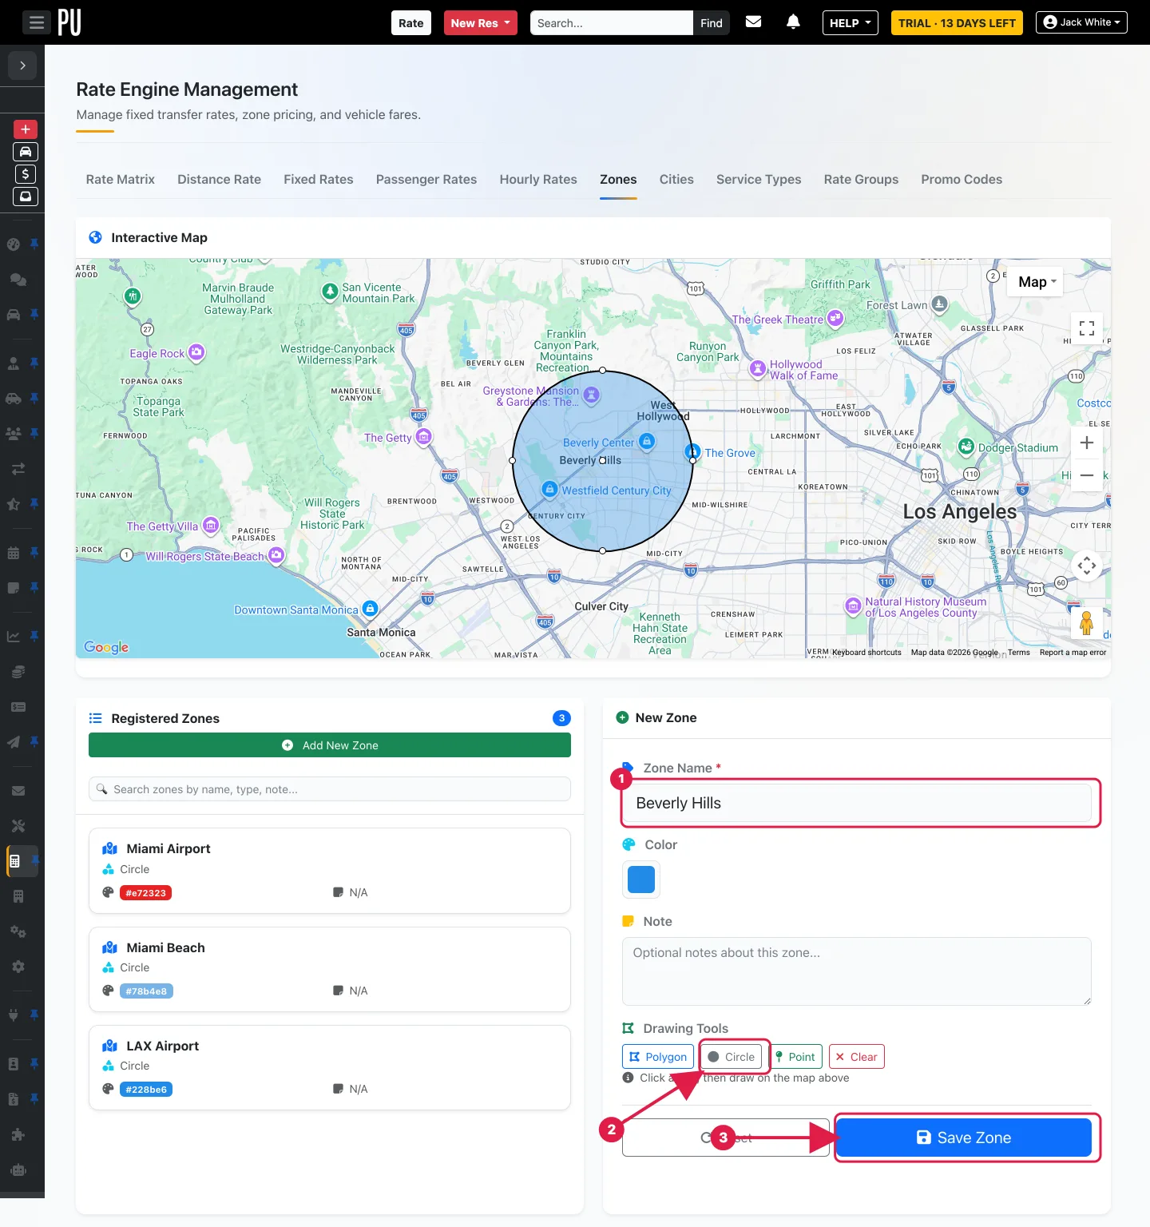The height and width of the screenshot is (1227, 1150).
Task: Open the hamburger menu in top bar
Action: coord(37,22)
